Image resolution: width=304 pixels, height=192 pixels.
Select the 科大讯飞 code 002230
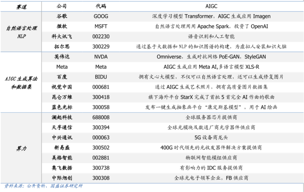pos(101,37)
